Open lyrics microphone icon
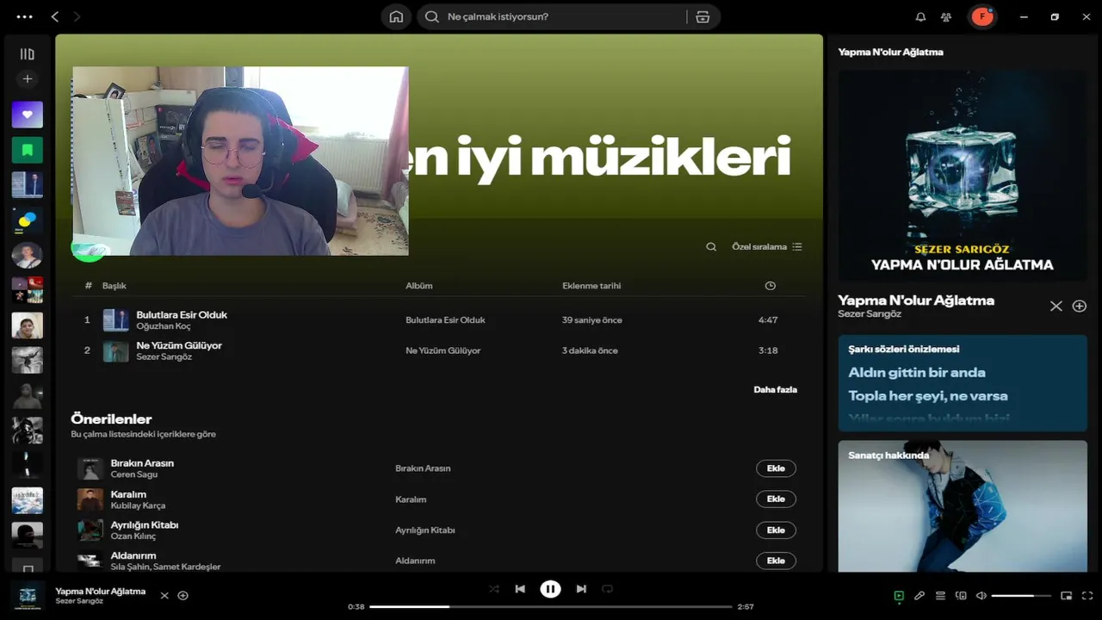Screen dimensions: 1102x620 point(919,595)
